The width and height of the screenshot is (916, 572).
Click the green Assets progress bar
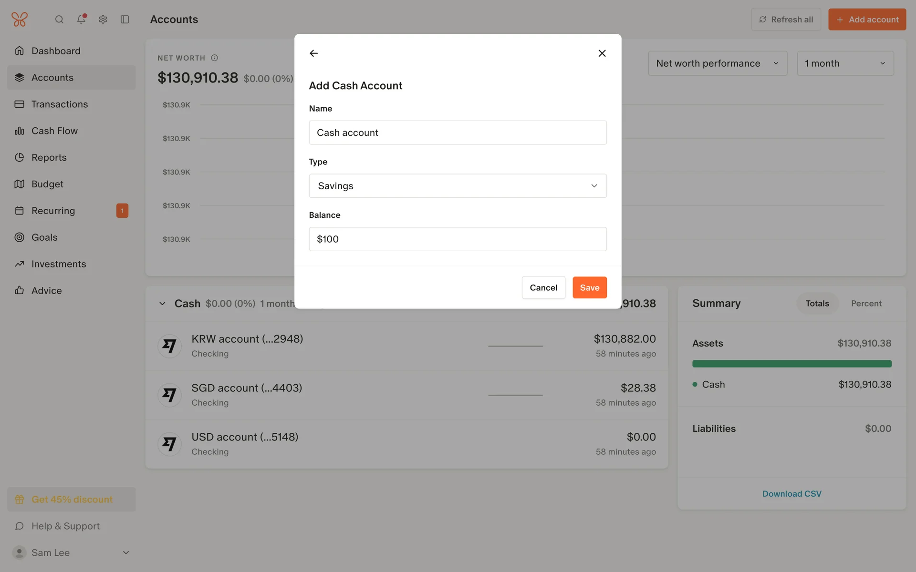[x=791, y=364]
